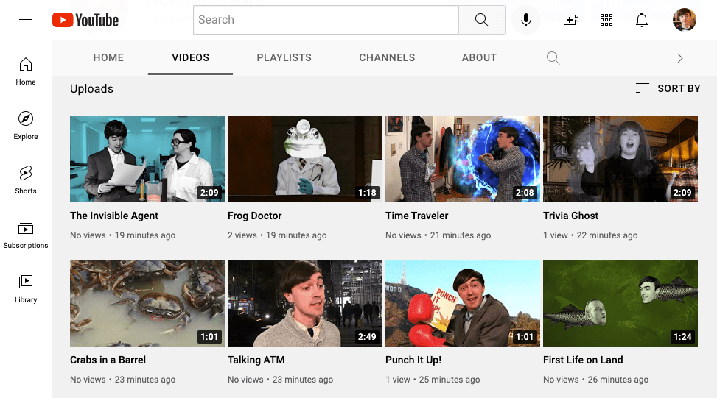Open Subscriptions in sidebar
Viewport: 717px width, 398px height.
(26, 234)
